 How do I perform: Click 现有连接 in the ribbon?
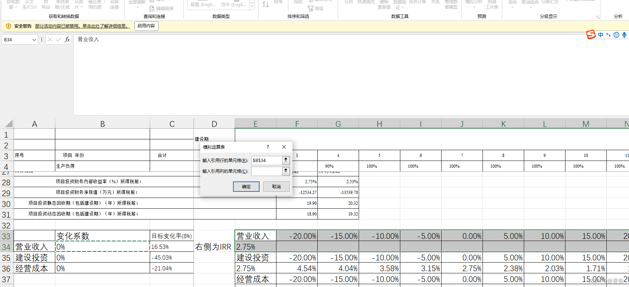point(115,5)
